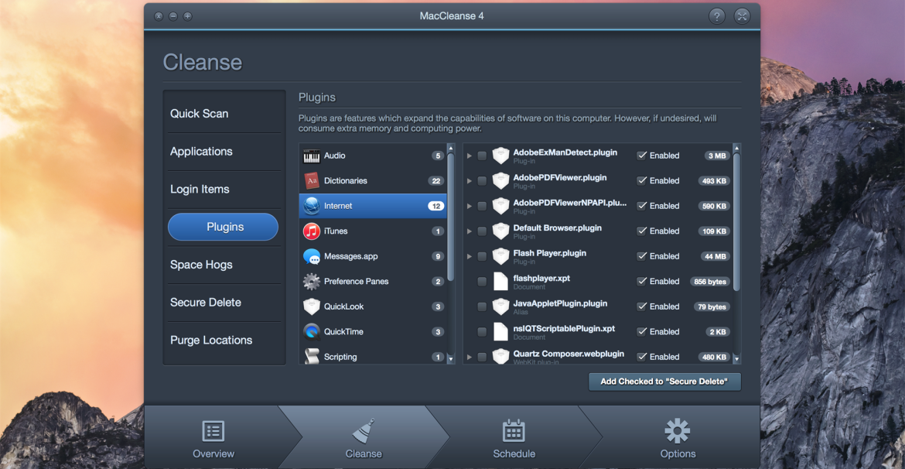
Task: Select the iTunes music note icon
Action: pos(312,231)
